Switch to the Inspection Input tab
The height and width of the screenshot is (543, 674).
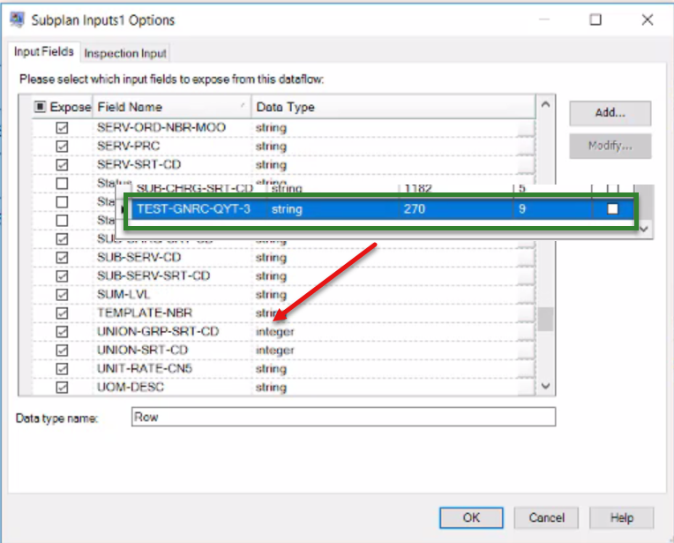(x=125, y=53)
